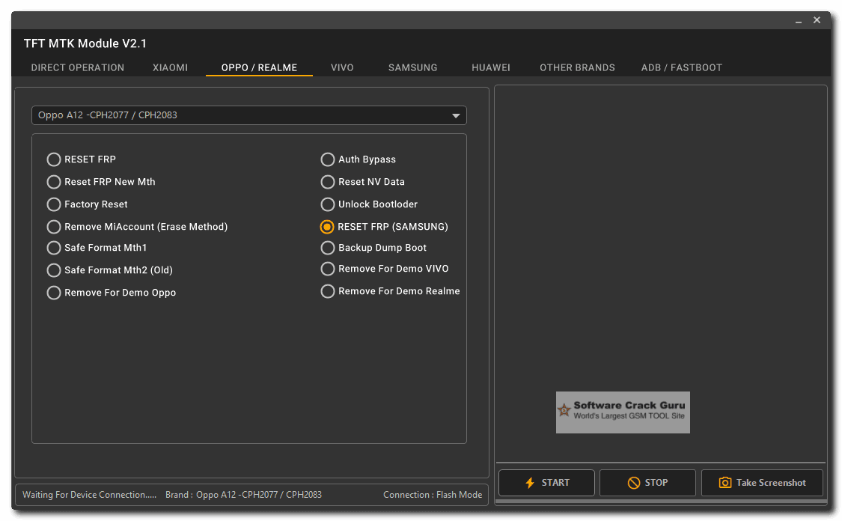This screenshot has height=521, width=842.
Task: Open the Oppo A12 model dropdown
Action: [x=249, y=115]
